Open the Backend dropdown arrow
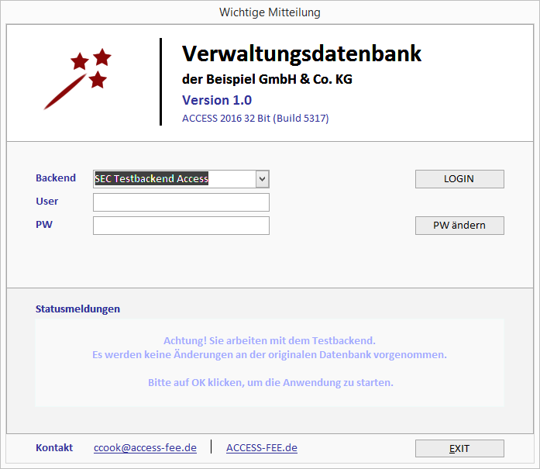 pyautogui.click(x=262, y=179)
